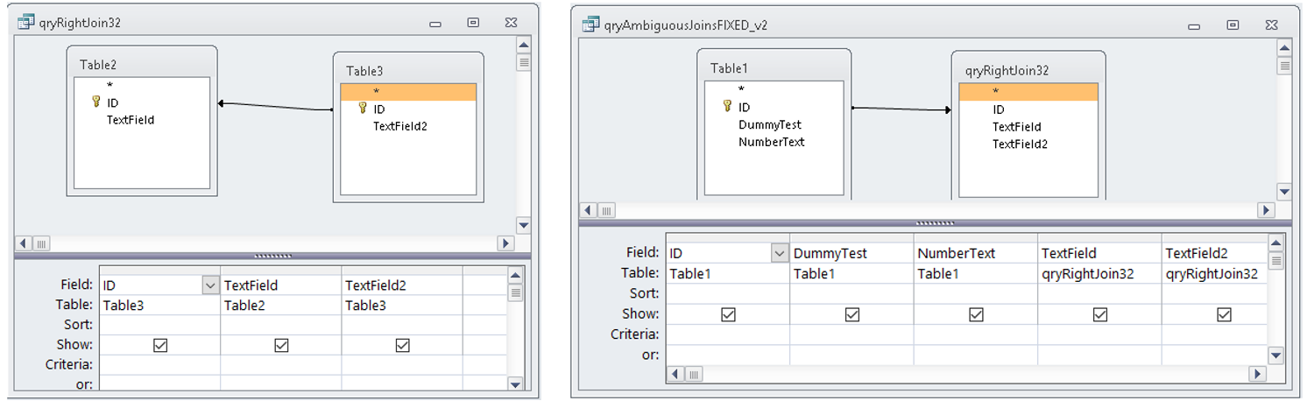Click the NumberText field cell in the design grid
Viewport: 1307px width, 401px height.
[x=976, y=254]
